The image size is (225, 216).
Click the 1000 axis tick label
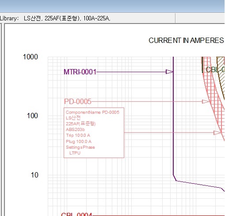click(x=31, y=57)
